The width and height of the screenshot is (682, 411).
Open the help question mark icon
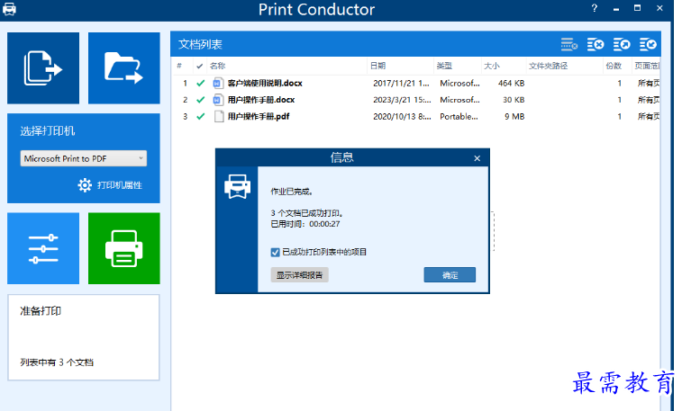pos(594,8)
